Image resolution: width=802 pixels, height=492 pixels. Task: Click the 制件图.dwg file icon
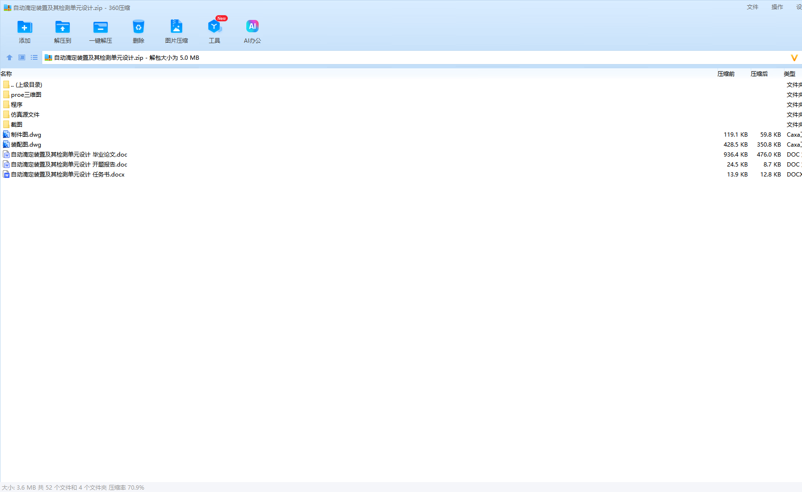pos(6,134)
